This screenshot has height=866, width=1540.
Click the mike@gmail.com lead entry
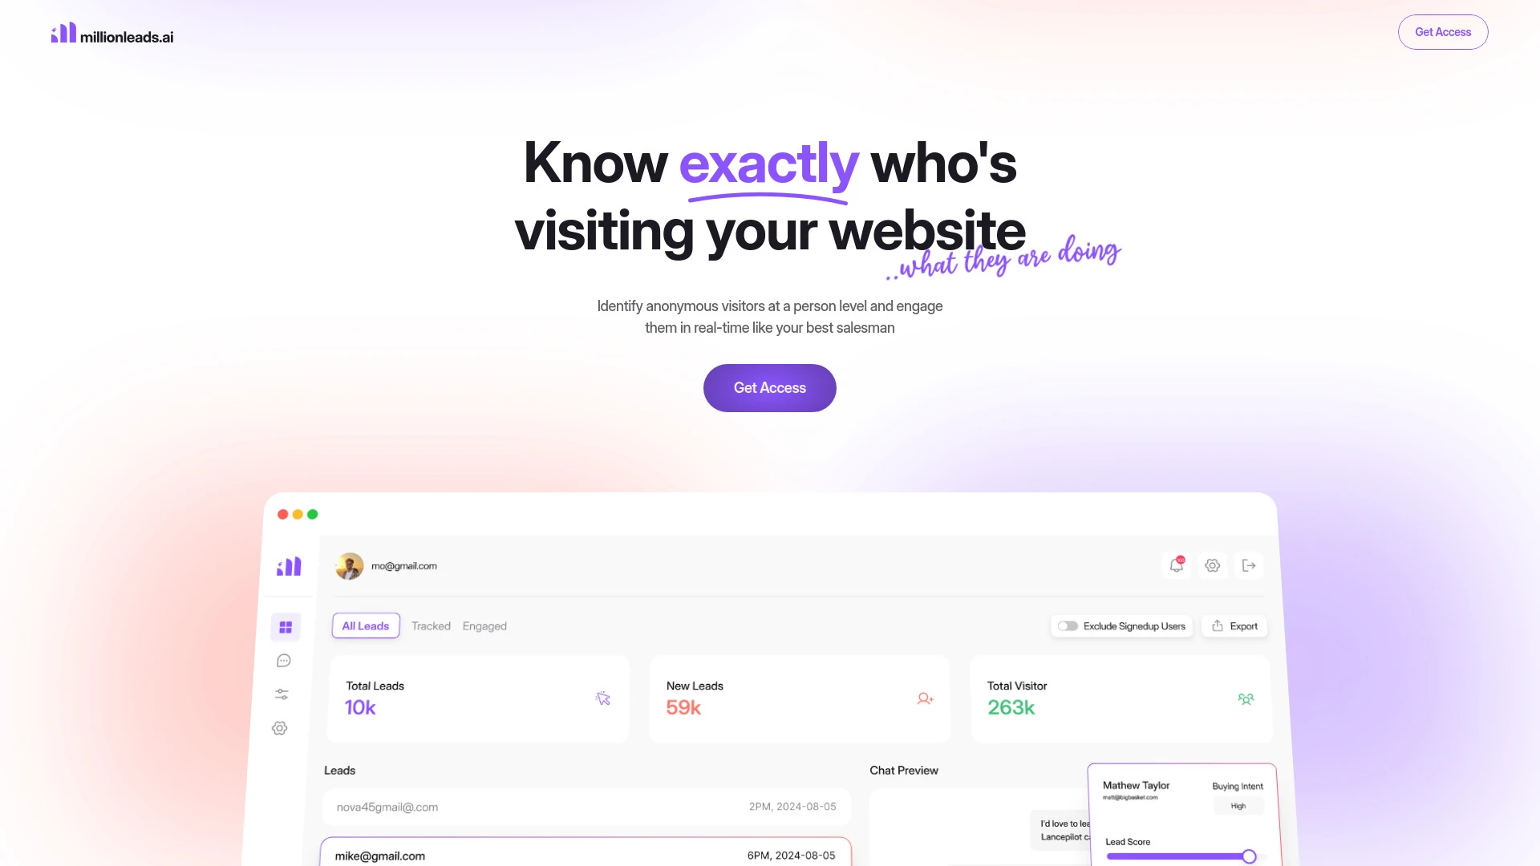[585, 856]
